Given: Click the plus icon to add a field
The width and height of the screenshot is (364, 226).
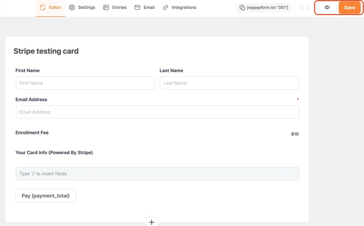Looking at the screenshot, I should pos(152,221).
